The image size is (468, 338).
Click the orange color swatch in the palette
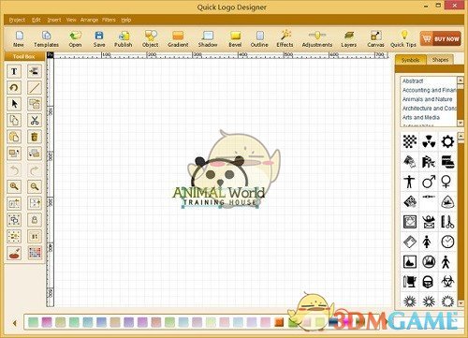point(279,322)
